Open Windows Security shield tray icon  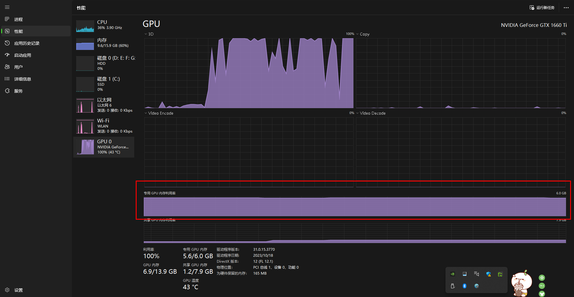click(x=488, y=274)
